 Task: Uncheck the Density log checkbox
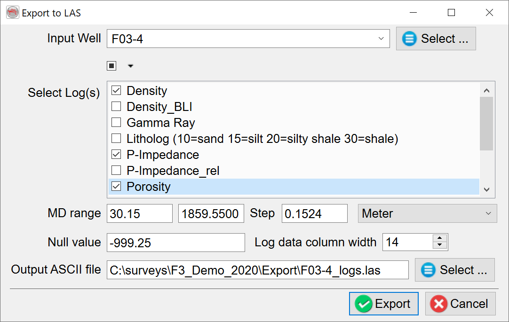[x=116, y=91]
